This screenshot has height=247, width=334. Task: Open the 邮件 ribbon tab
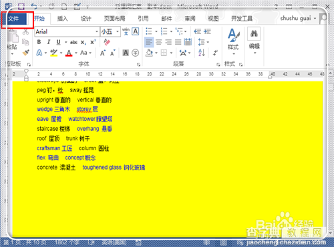[x=166, y=19]
